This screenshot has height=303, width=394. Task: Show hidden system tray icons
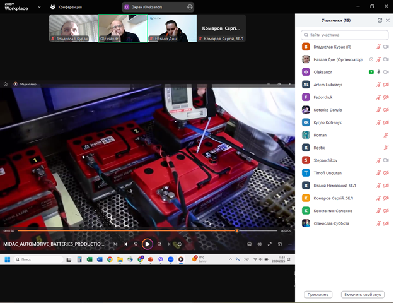(x=230, y=259)
